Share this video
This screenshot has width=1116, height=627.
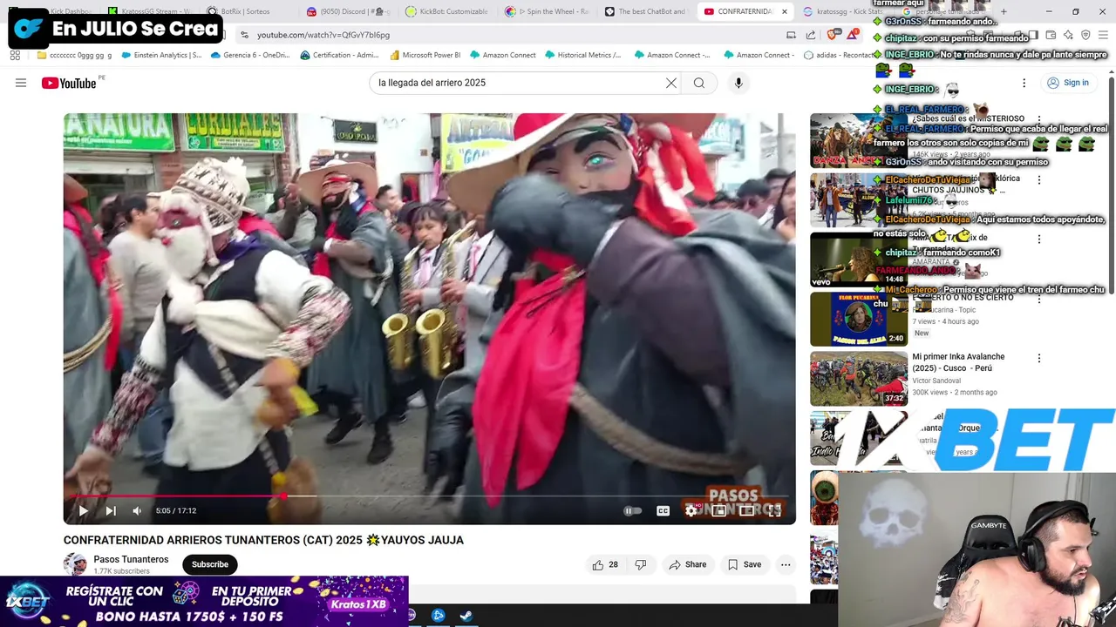click(687, 564)
